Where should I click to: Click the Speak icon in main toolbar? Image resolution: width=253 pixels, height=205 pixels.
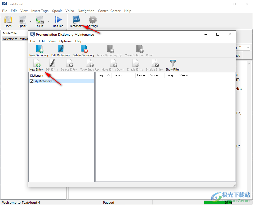click(23, 20)
